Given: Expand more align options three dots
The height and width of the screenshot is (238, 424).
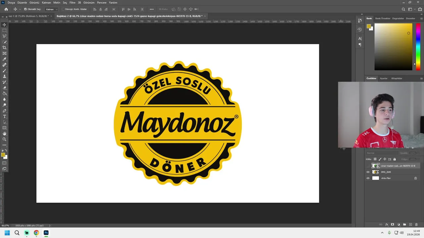Looking at the screenshot, I should (x=152, y=9).
